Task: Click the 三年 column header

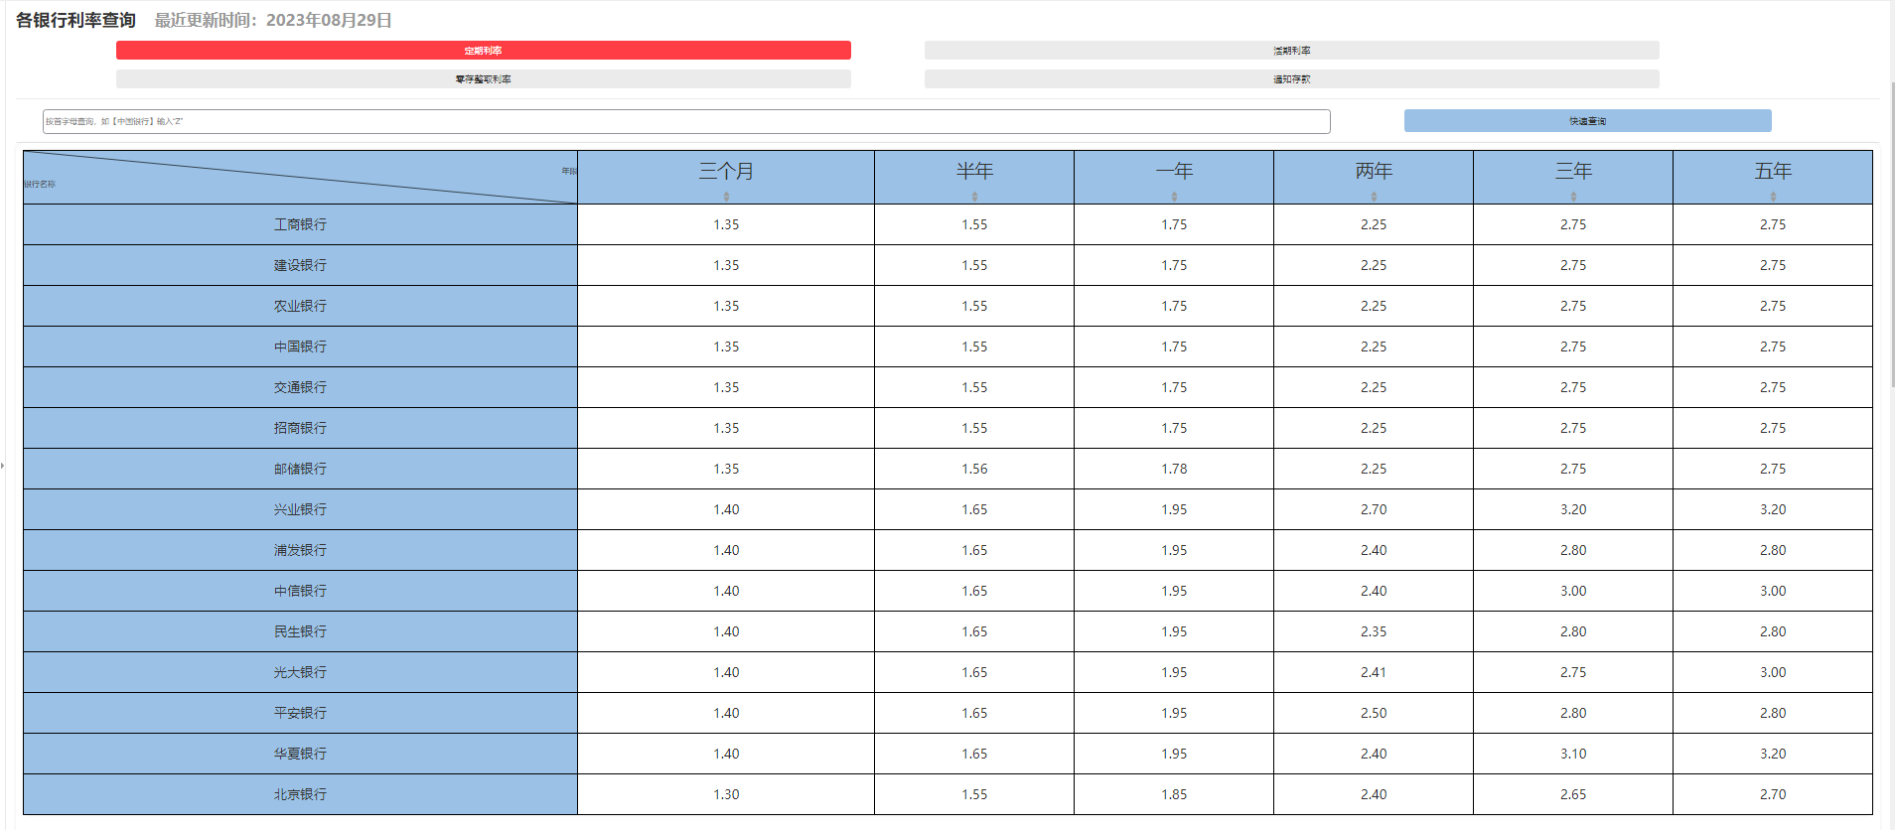Action: click(x=1573, y=177)
